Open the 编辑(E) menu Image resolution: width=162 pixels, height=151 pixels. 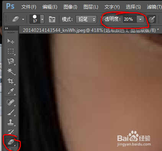click(50, 7)
